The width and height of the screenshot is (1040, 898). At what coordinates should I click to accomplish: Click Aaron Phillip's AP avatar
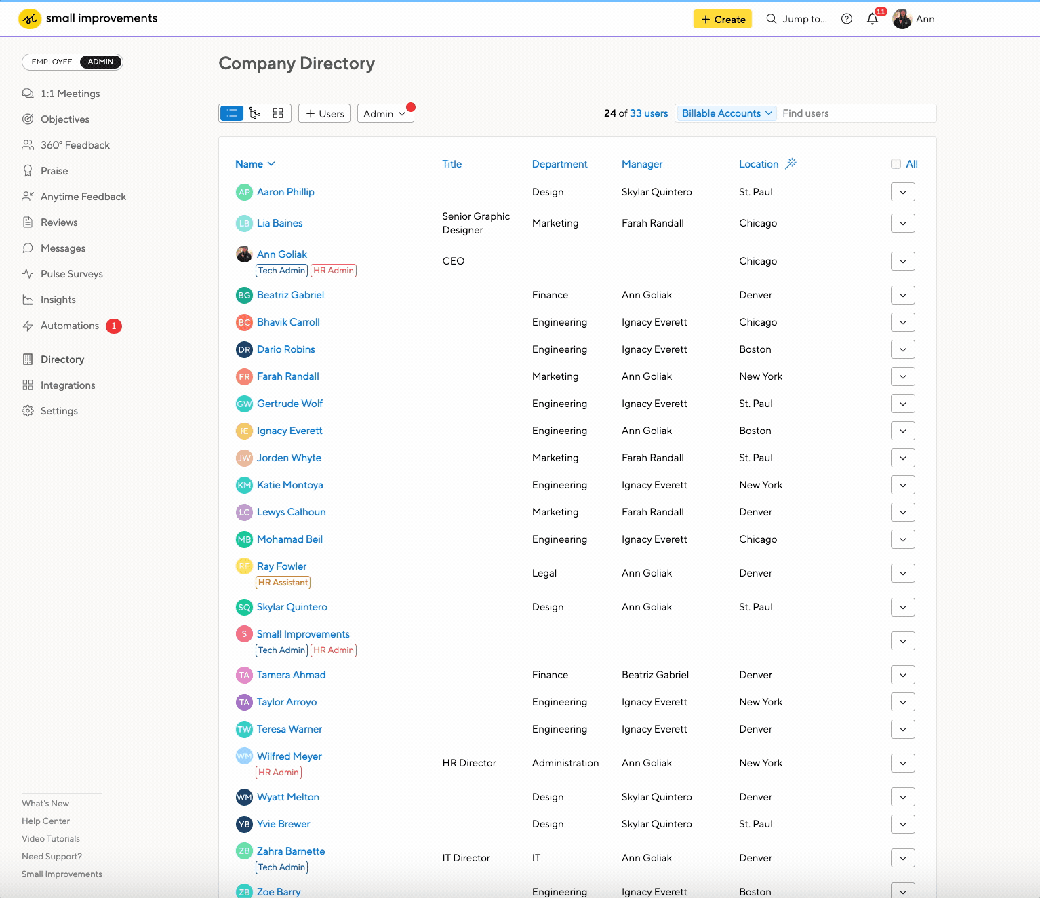click(244, 192)
